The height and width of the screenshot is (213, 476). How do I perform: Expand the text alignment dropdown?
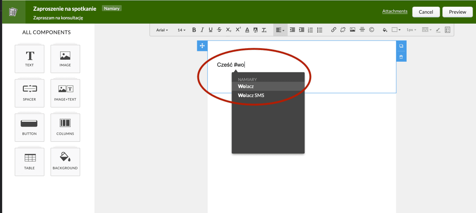tap(280, 30)
